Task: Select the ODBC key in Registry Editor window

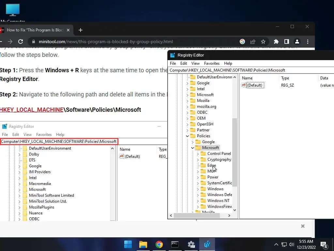Action: [x=202, y=112]
